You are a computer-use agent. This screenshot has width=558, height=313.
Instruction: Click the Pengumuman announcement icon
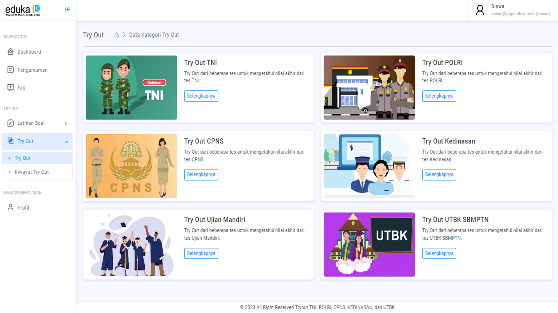(x=10, y=70)
